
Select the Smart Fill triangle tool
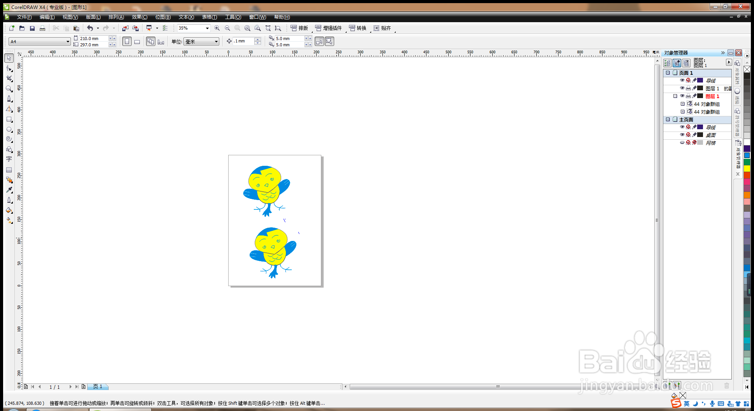coord(9,109)
